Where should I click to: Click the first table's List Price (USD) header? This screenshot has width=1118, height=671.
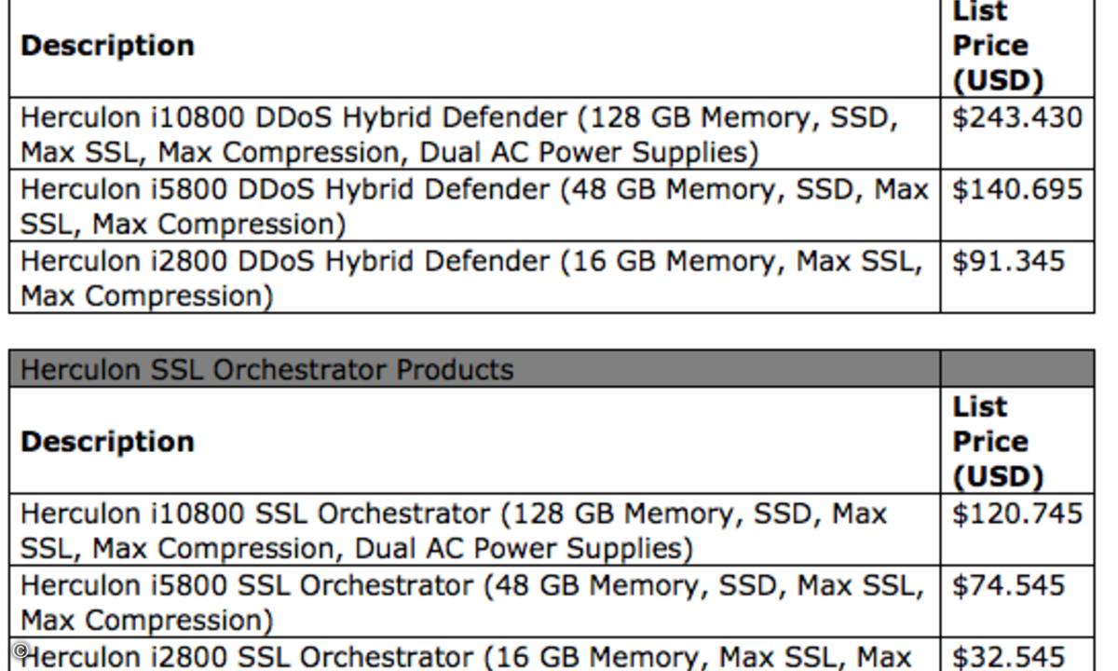pyautogui.click(x=997, y=46)
